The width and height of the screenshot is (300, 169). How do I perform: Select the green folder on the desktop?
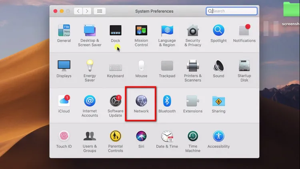291,9
